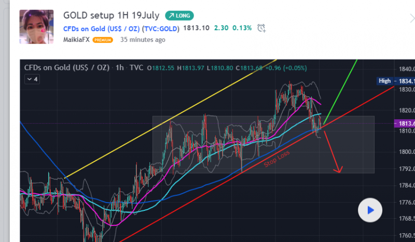Visit the MaikiaFX author profile name
415x242 pixels.
click(x=76, y=40)
